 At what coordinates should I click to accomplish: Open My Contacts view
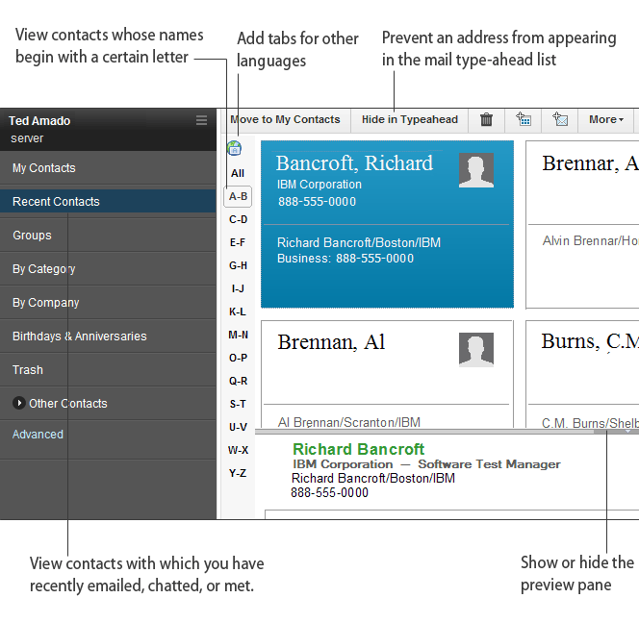click(x=108, y=167)
